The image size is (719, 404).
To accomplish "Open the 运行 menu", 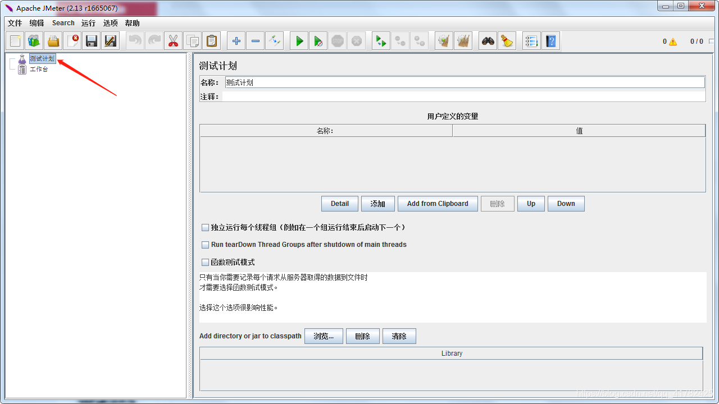I will click(x=89, y=23).
